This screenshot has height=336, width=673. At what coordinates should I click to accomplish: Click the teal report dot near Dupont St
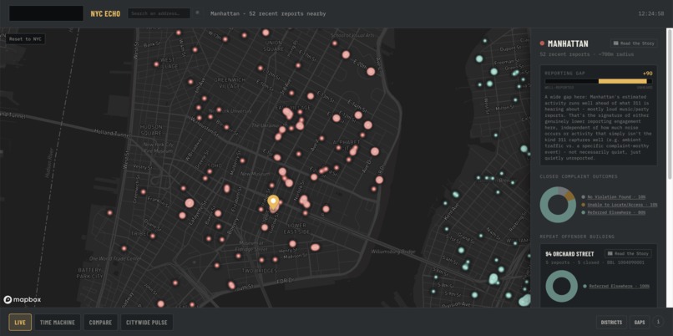point(479,59)
